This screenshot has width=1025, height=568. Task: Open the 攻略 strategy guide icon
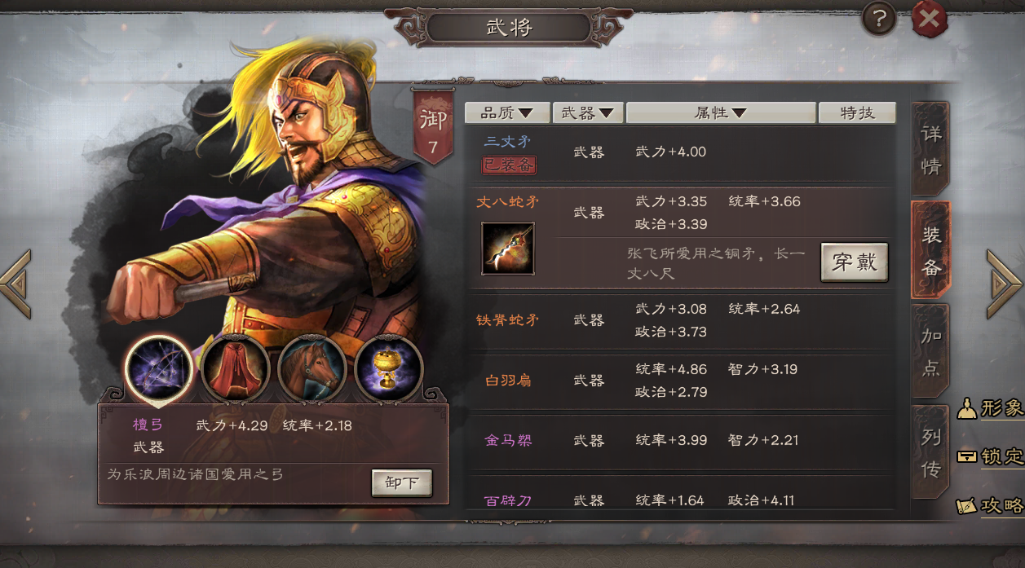991,505
